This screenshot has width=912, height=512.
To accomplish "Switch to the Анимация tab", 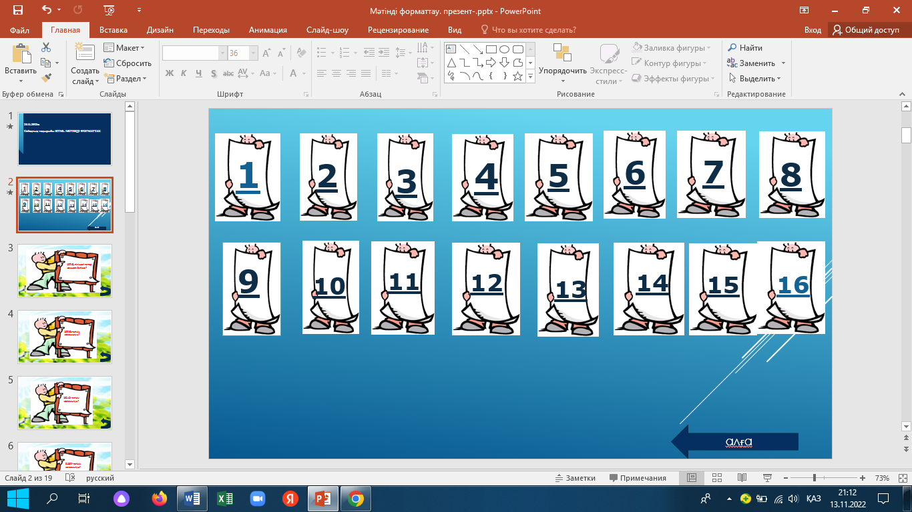I will pos(268,30).
